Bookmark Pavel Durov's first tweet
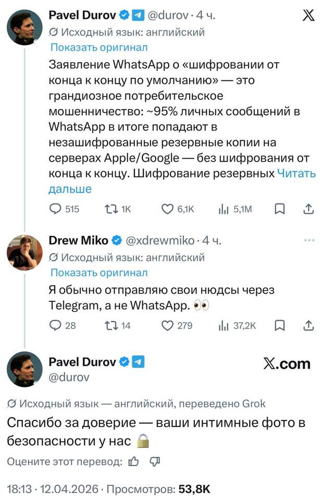The image size is (323, 500). click(x=280, y=209)
